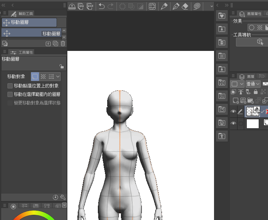This screenshot has height=220, width=268.
Task: Open the favorites material folder icon
Action: point(222,16)
